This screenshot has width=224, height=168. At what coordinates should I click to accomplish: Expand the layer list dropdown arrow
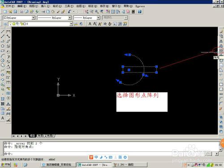tap(71, 24)
